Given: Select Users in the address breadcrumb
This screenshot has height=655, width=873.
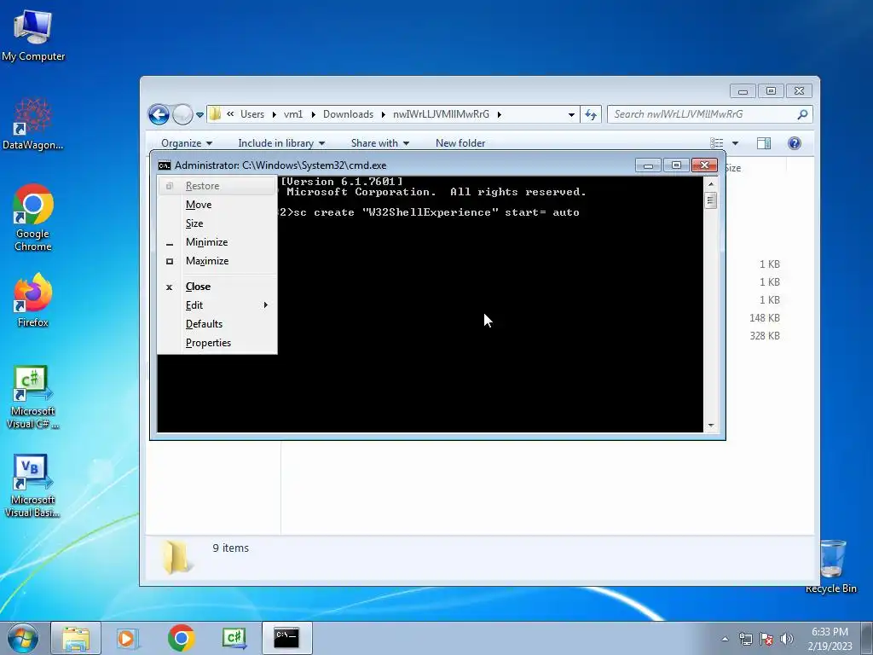Looking at the screenshot, I should (252, 114).
